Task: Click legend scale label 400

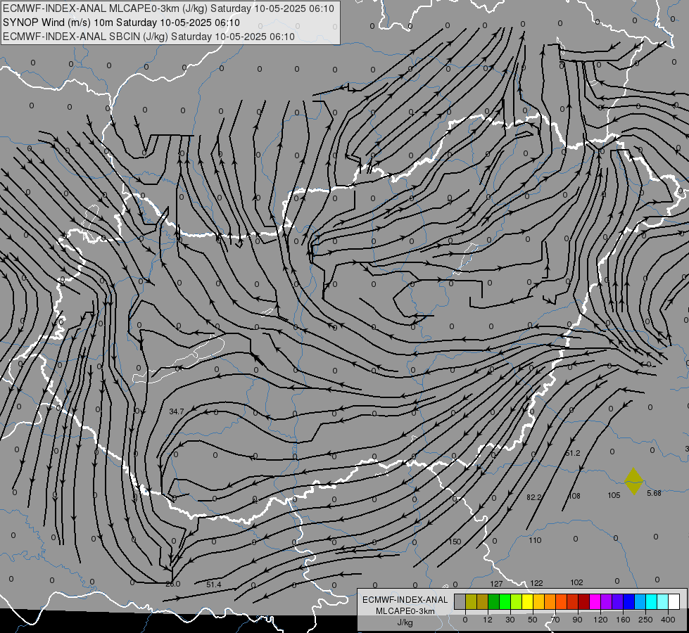Action: coord(668,620)
